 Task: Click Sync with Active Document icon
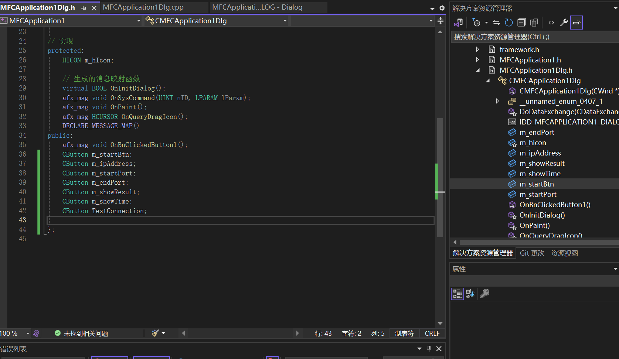[496, 23]
